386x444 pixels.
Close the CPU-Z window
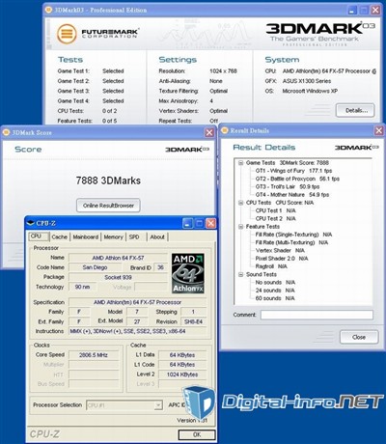(210, 223)
